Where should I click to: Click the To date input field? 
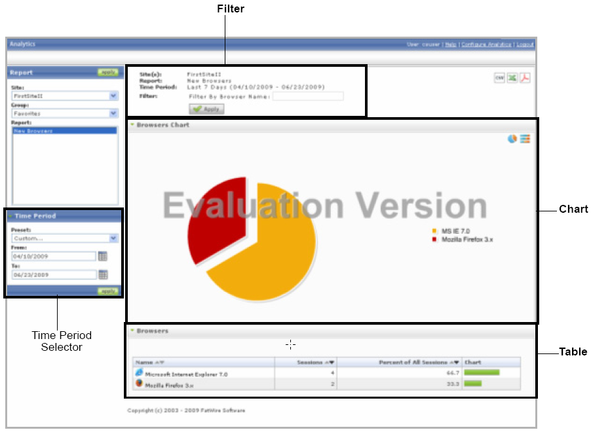54,274
